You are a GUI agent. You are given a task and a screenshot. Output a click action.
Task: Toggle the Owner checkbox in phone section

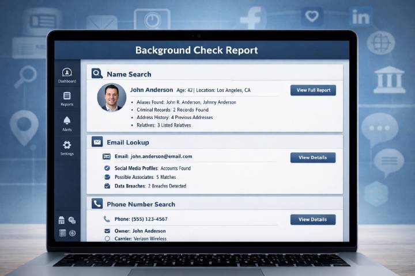107,231
